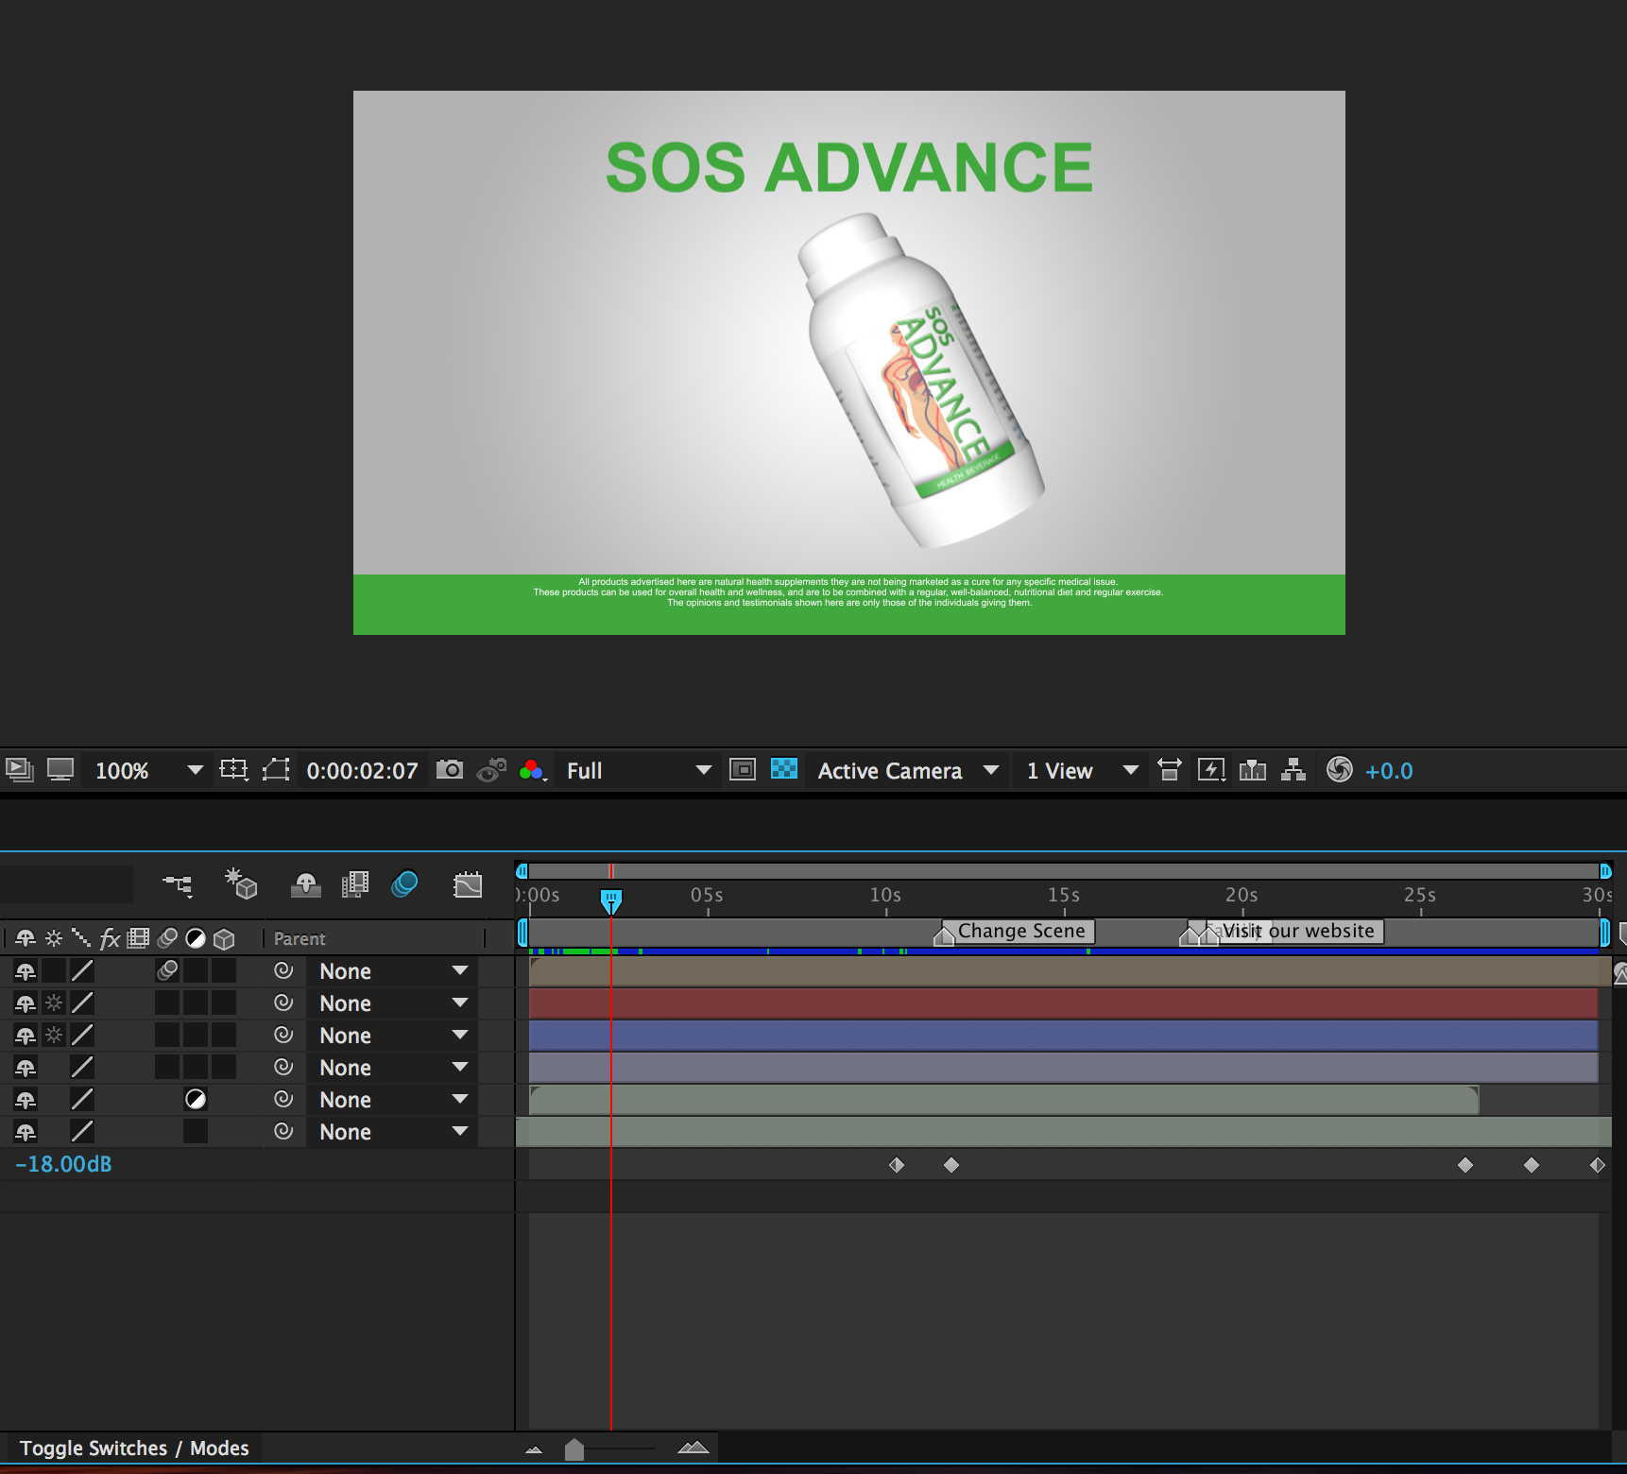Image resolution: width=1627 pixels, height=1474 pixels.
Task: Take a snapshot with the camera icon
Action: coord(450,770)
